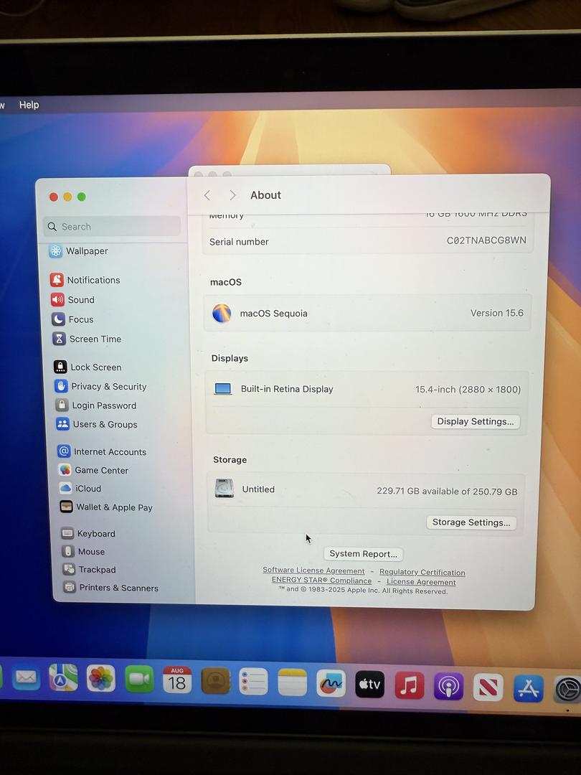This screenshot has height=775, width=581.
Task: Open Mouse settings in the sidebar
Action: (83, 552)
